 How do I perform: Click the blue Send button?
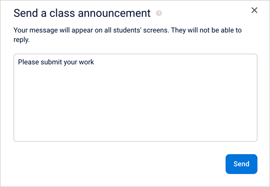[x=242, y=164]
